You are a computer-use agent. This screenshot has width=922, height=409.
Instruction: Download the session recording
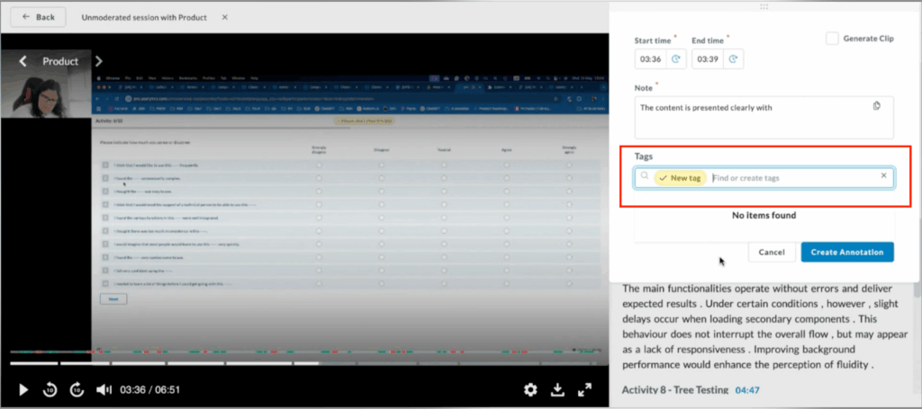pyautogui.click(x=557, y=389)
